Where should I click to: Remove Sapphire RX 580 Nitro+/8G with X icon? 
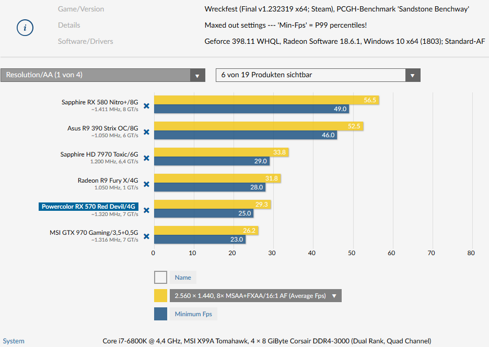click(146, 106)
